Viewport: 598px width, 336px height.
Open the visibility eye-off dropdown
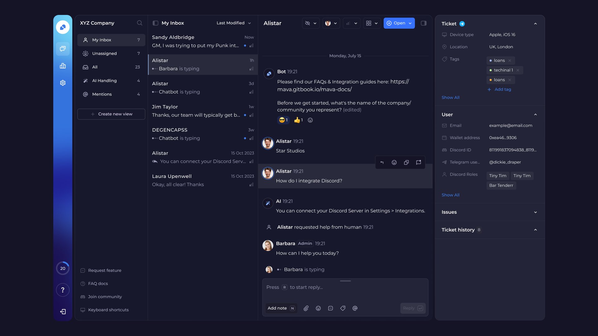coord(311,23)
